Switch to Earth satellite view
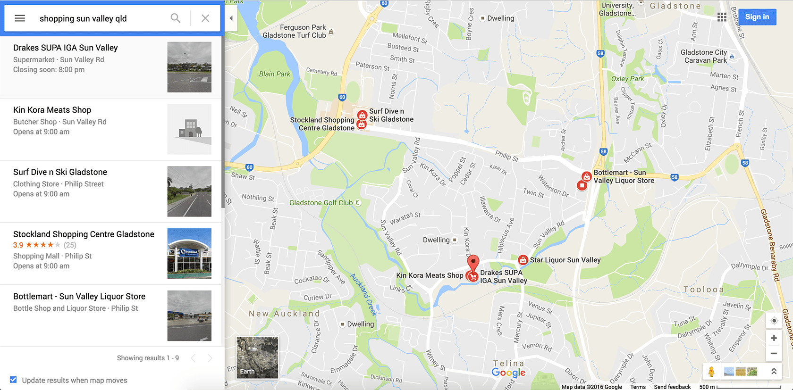Image resolution: width=793 pixels, height=390 pixels. pos(257,357)
